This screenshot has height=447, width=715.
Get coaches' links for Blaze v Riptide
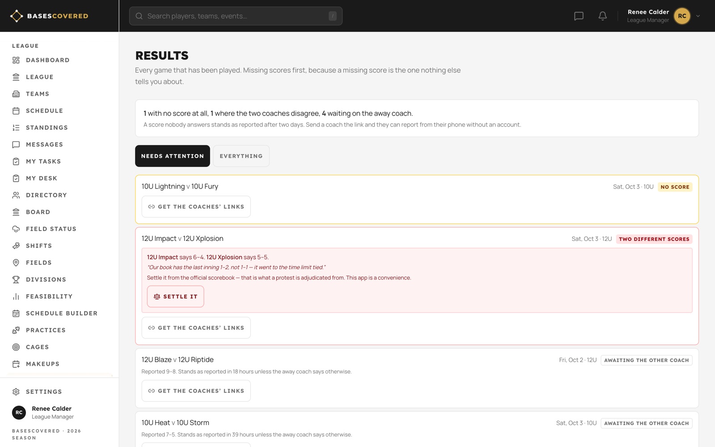coord(196,391)
